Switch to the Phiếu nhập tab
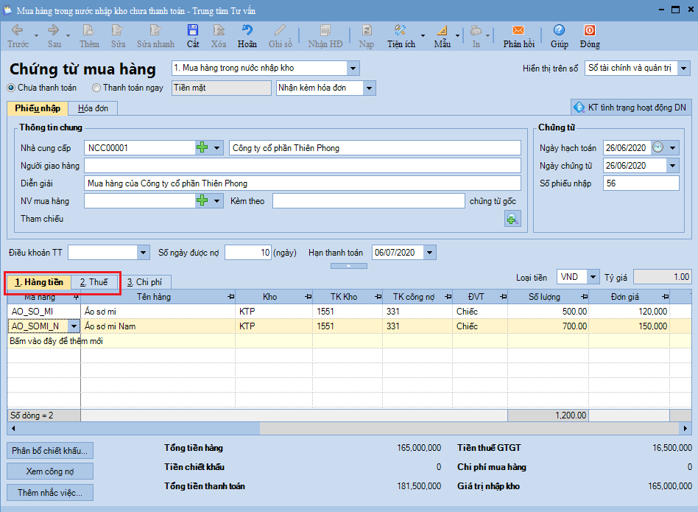Screen dimensions: 698x512 38,108
